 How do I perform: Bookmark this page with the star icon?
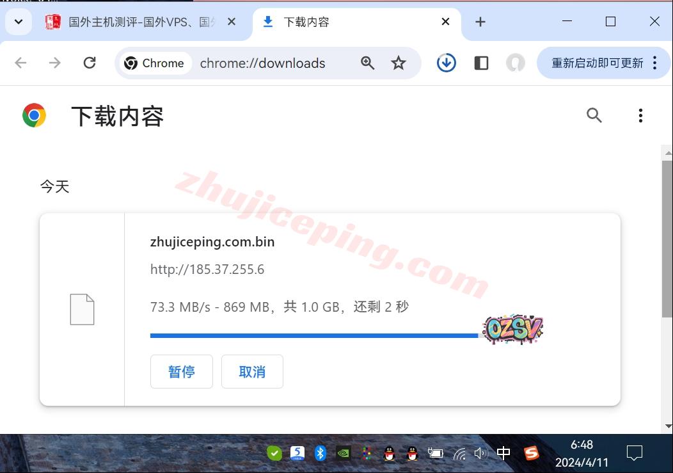point(399,63)
